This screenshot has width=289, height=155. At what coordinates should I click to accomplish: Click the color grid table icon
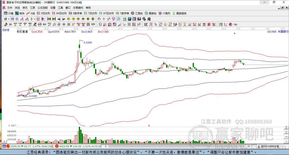pos(221,25)
